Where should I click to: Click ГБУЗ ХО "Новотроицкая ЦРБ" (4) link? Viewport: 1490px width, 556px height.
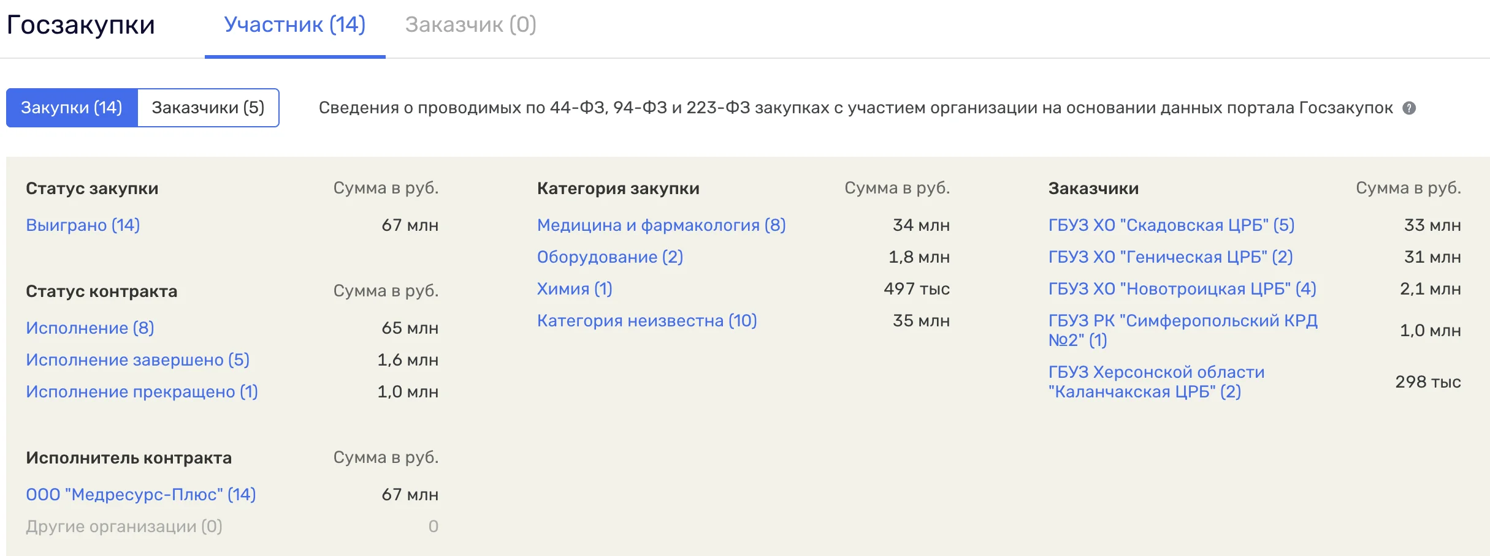click(1182, 289)
